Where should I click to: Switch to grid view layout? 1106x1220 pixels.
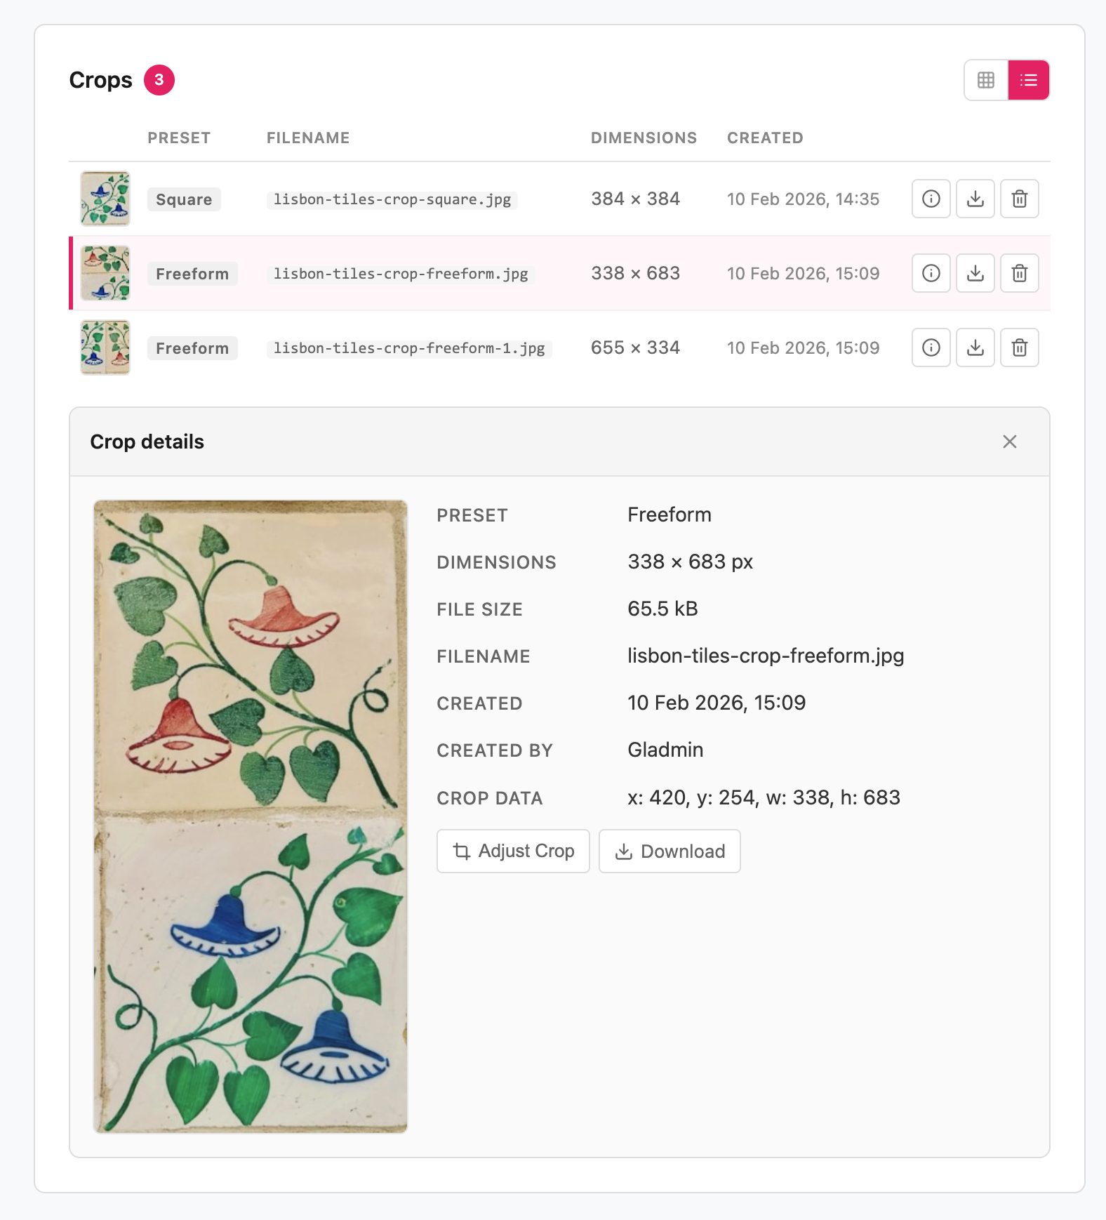click(x=986, y=80)
